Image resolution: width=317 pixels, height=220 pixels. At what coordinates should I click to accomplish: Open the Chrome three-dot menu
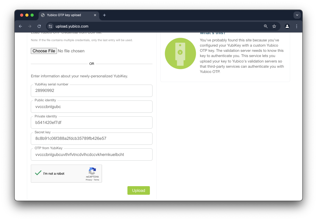[x=297, y=26]
